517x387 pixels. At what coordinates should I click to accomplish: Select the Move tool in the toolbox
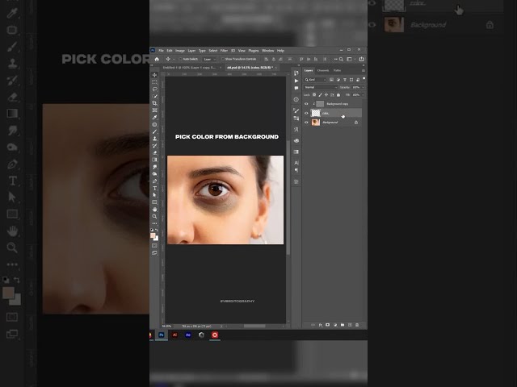pyautogui.click(x=154, y=75)
